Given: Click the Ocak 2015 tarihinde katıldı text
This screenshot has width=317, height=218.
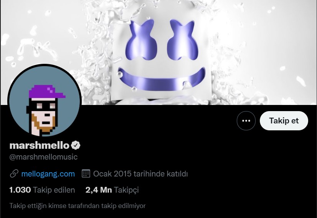Looking at the screenshot, I should tap(140, 174).
